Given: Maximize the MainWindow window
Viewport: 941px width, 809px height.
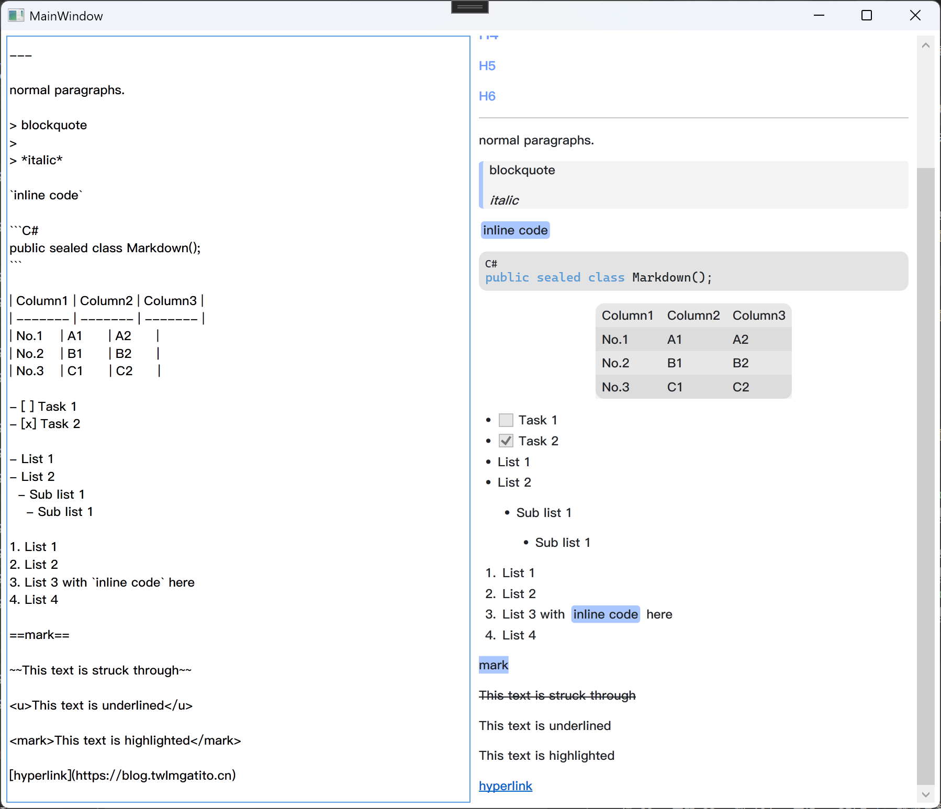Looking at the screenshot, I should pyautogui.click(x=867, y=15).
